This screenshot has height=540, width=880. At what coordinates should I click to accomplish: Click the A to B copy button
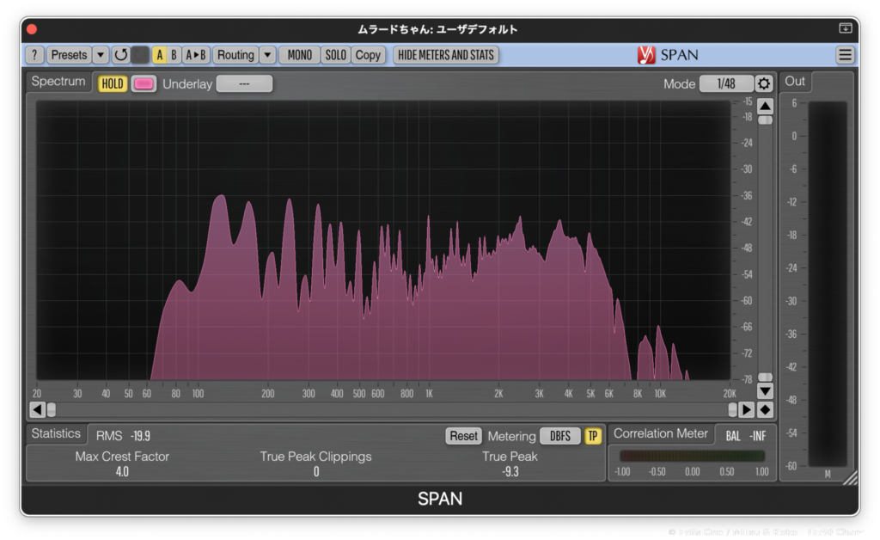point(196,55)
